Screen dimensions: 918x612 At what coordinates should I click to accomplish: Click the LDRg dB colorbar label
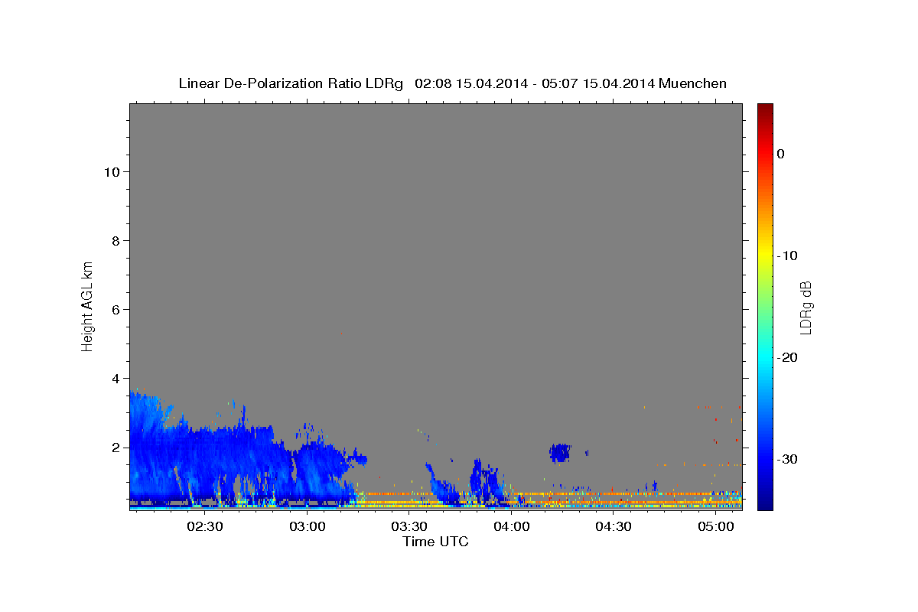[806, 307]
